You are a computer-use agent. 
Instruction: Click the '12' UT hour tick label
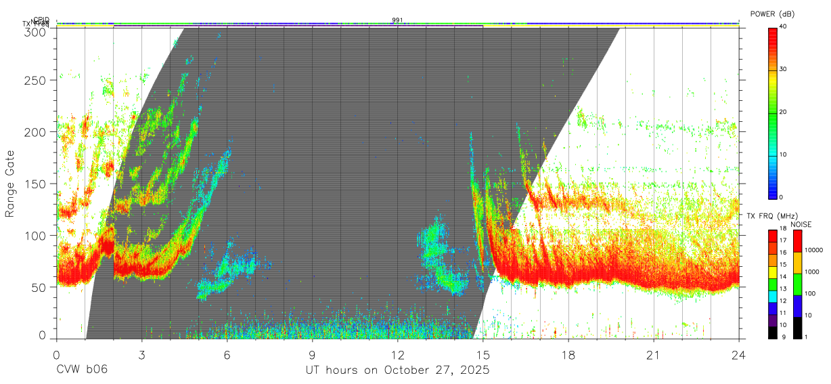tap(397, 355)
